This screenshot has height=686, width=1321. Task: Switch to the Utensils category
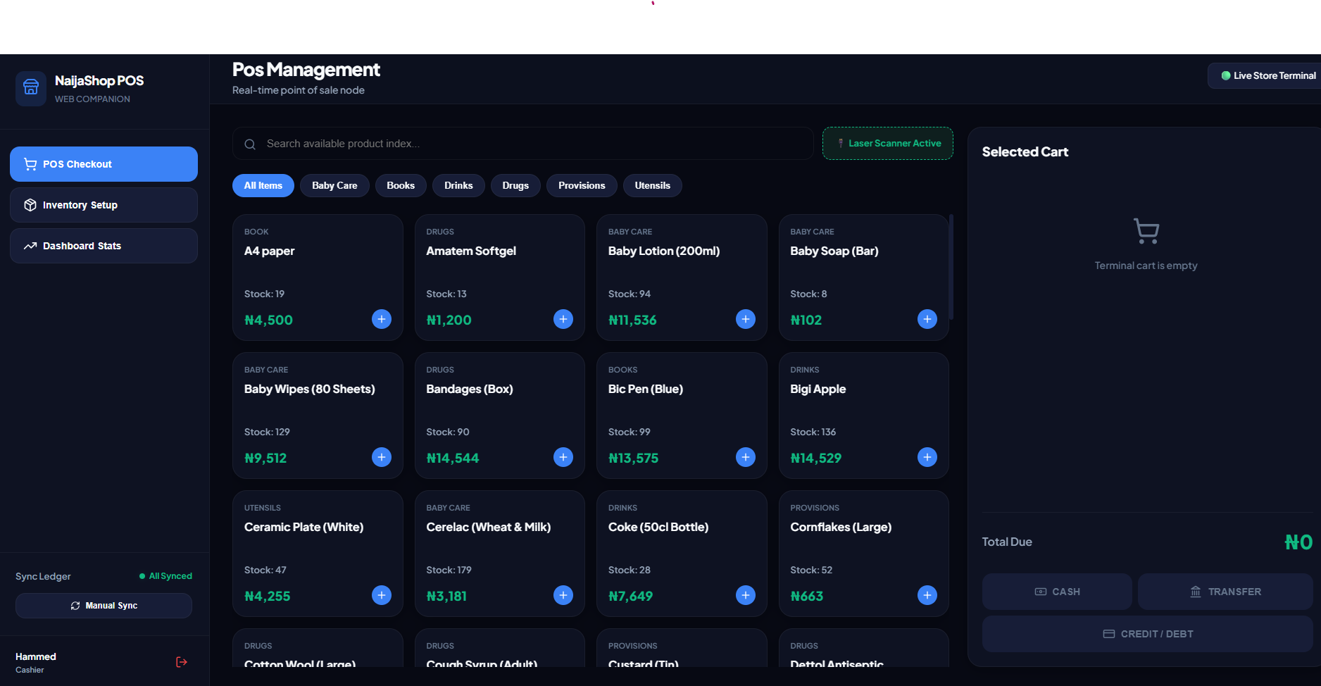point(653,185)
